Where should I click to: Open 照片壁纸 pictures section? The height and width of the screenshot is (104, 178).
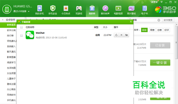131,10
